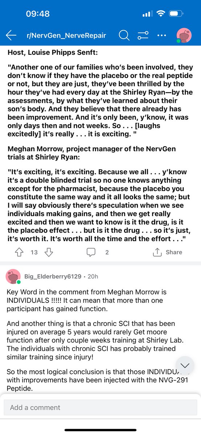Open r/NervGen_NerveRepair subreddit title

pyautogui.click(x=66, y=36)
